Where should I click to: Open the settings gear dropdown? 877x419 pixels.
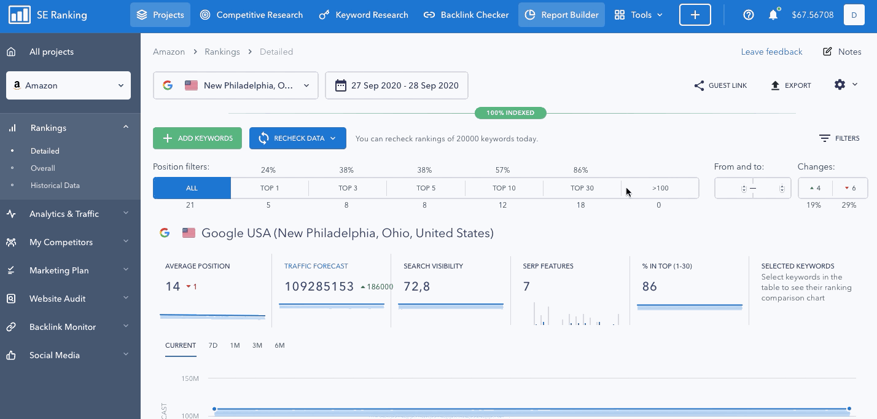(x=846, y=85)
